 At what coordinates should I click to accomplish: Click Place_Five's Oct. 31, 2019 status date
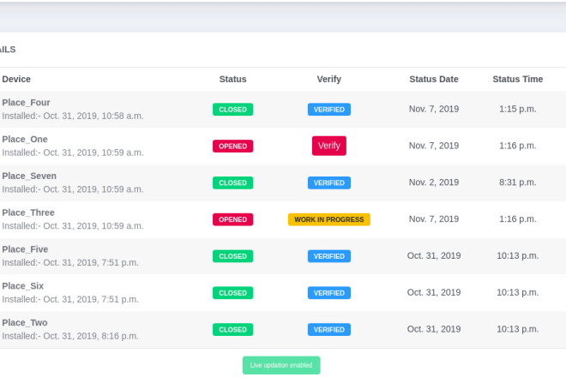(434, 256)
